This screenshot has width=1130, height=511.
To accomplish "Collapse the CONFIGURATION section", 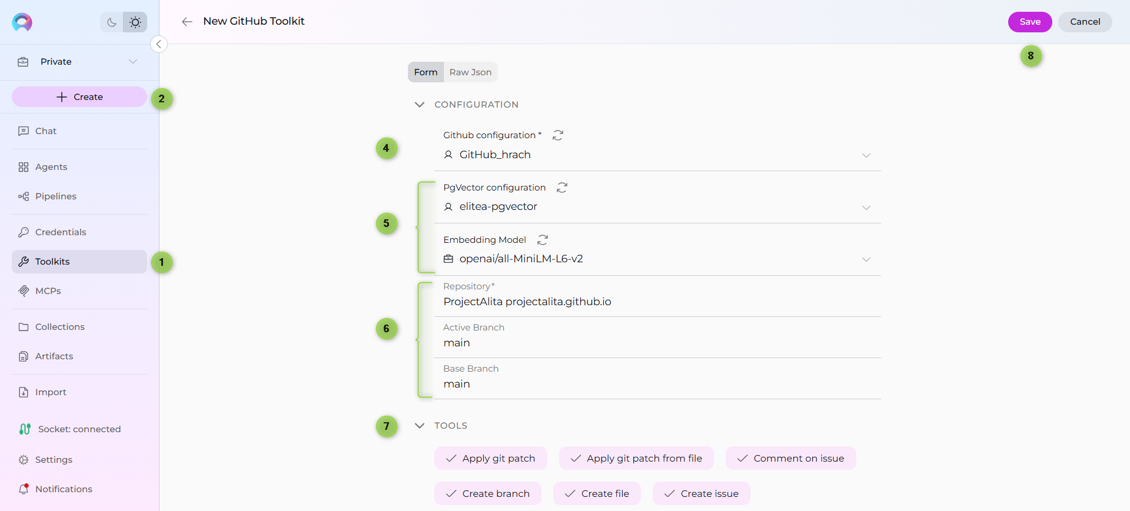I will point(420,105).
